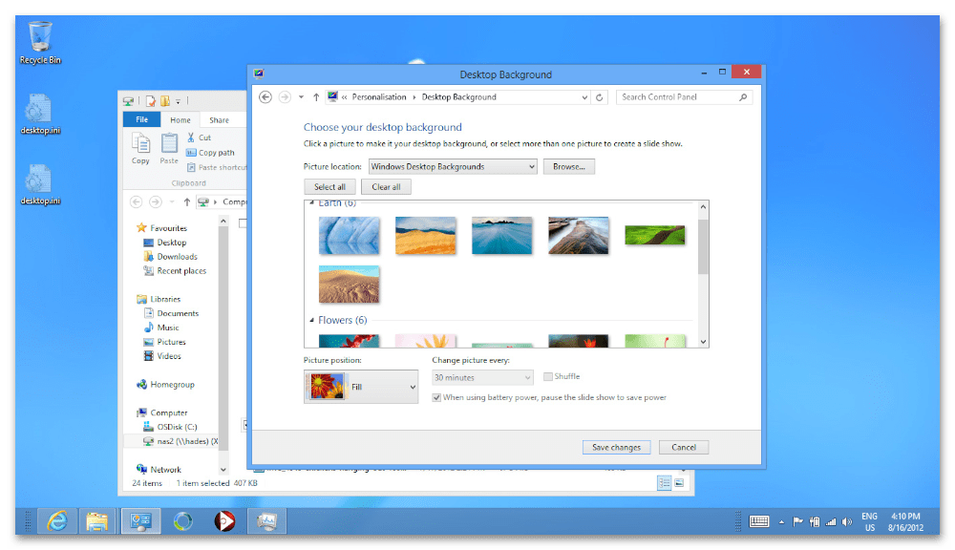Toggle the pause slide show on battery checkbox
The image size is (955, 550).
click(437, 397)
